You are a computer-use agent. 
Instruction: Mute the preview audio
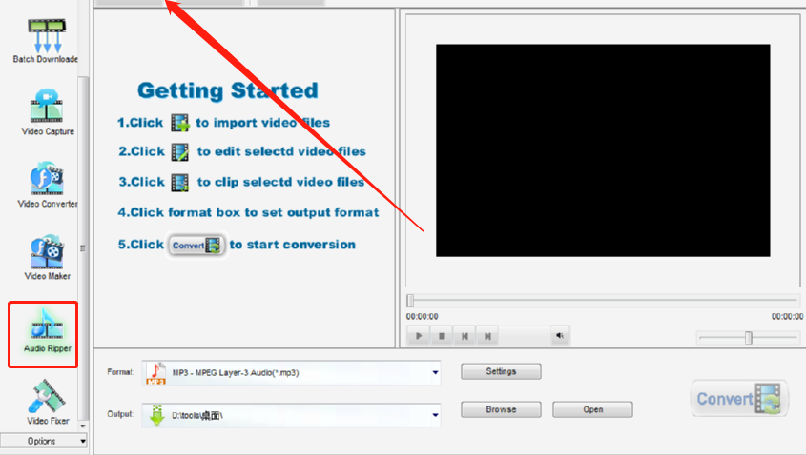tap(560, 336)
